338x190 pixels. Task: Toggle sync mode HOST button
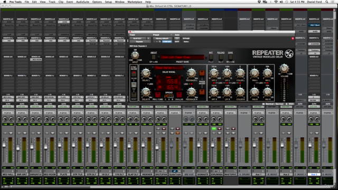pyautogui.click(x=134, y=95)
